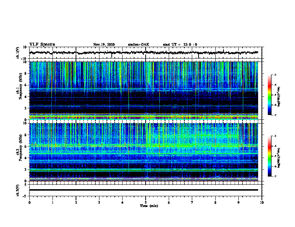
Task: Click the "-3" label on ch.2 color bar
Action: pyautogui.click(x=275, y=136)
